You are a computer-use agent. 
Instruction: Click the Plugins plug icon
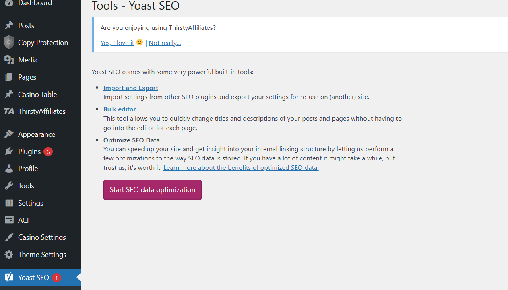coord(9,152)
